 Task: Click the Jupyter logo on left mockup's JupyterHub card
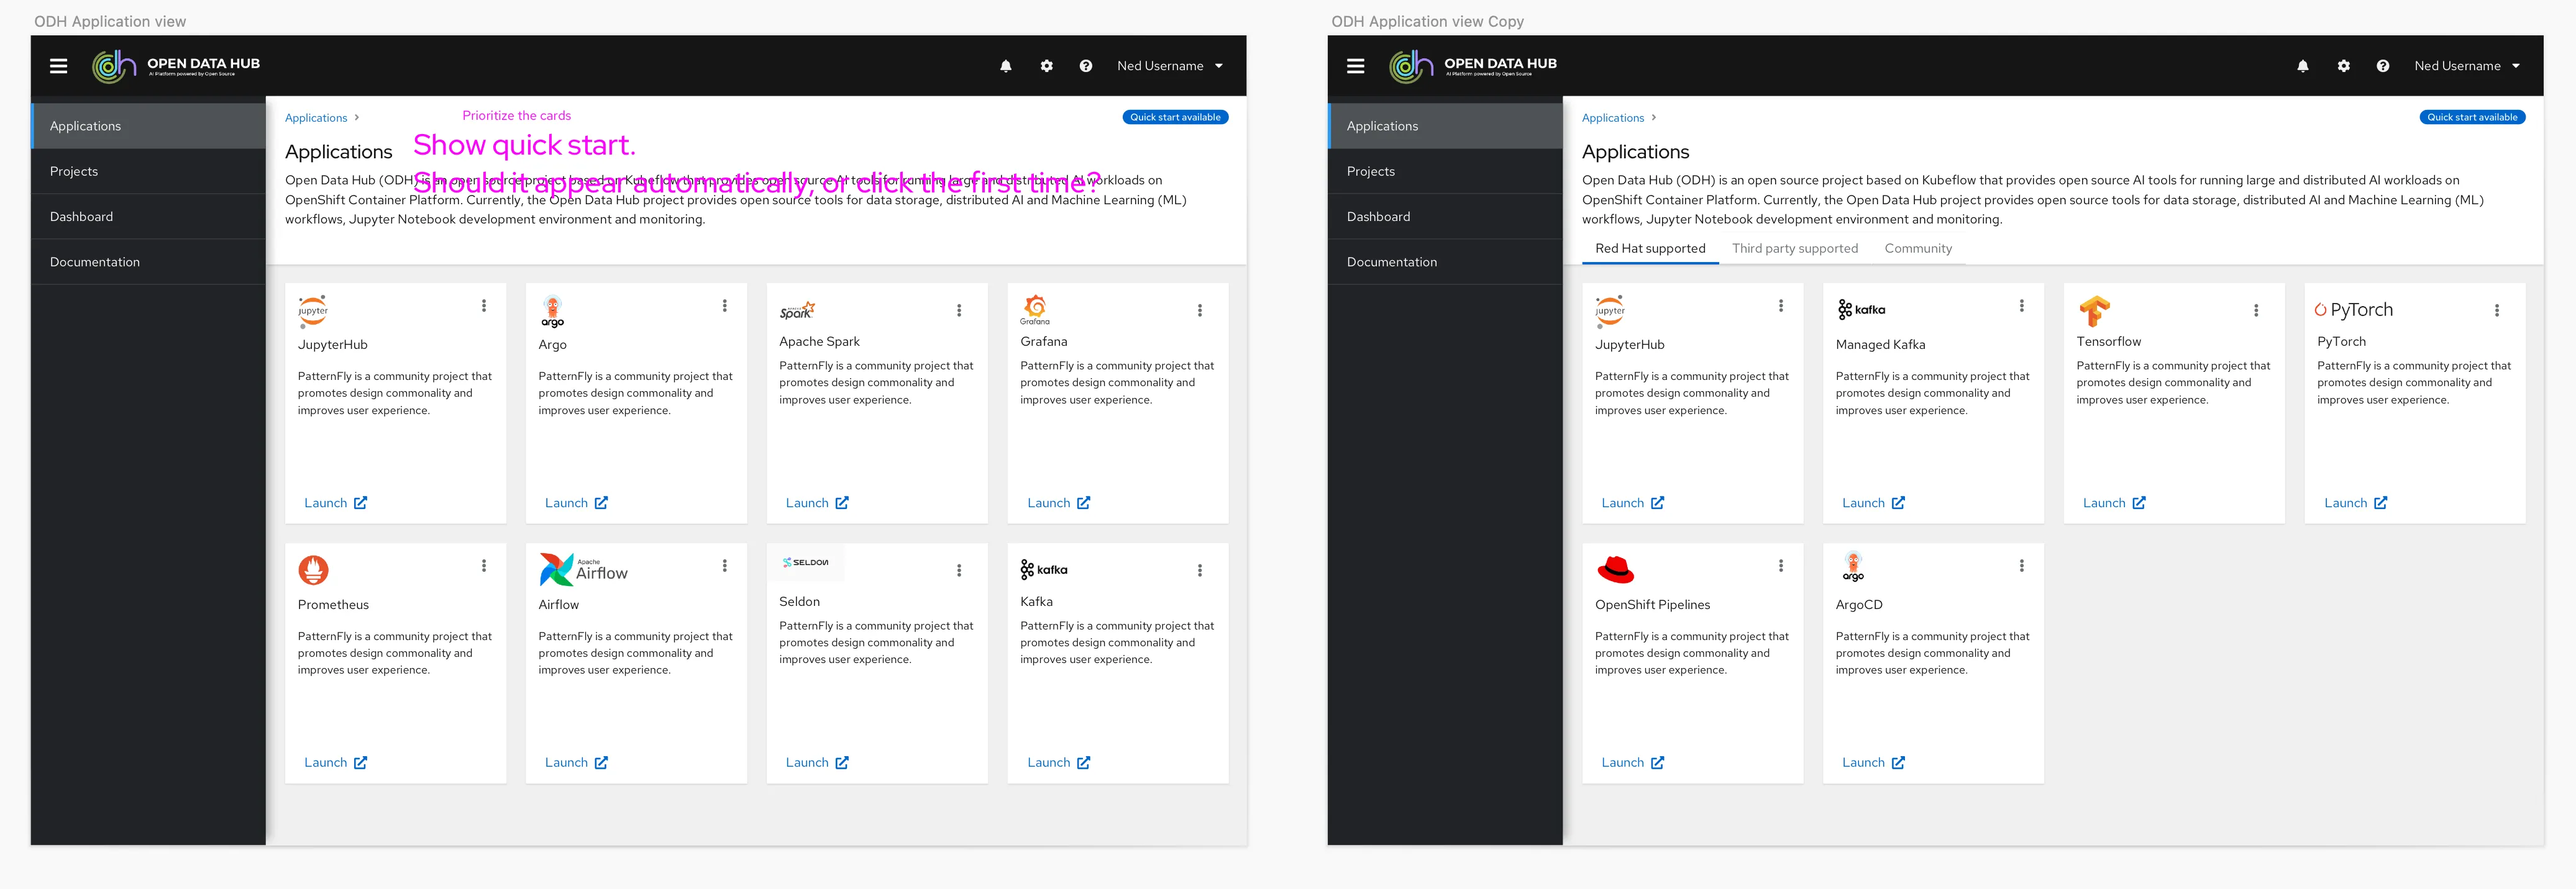click(313, 310)
